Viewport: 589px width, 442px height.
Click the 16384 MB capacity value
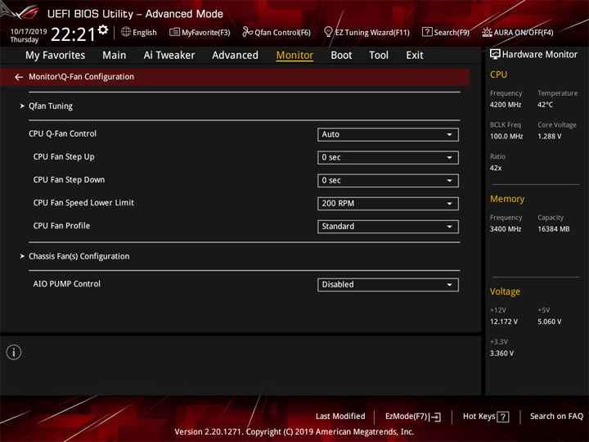pos(554,229)
